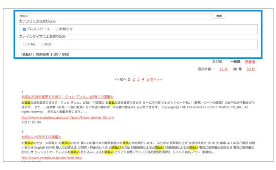This screenshot has width=276, height=170.
Task: Tick the HTML file type checkbox
Action: [x=25, y=44]
